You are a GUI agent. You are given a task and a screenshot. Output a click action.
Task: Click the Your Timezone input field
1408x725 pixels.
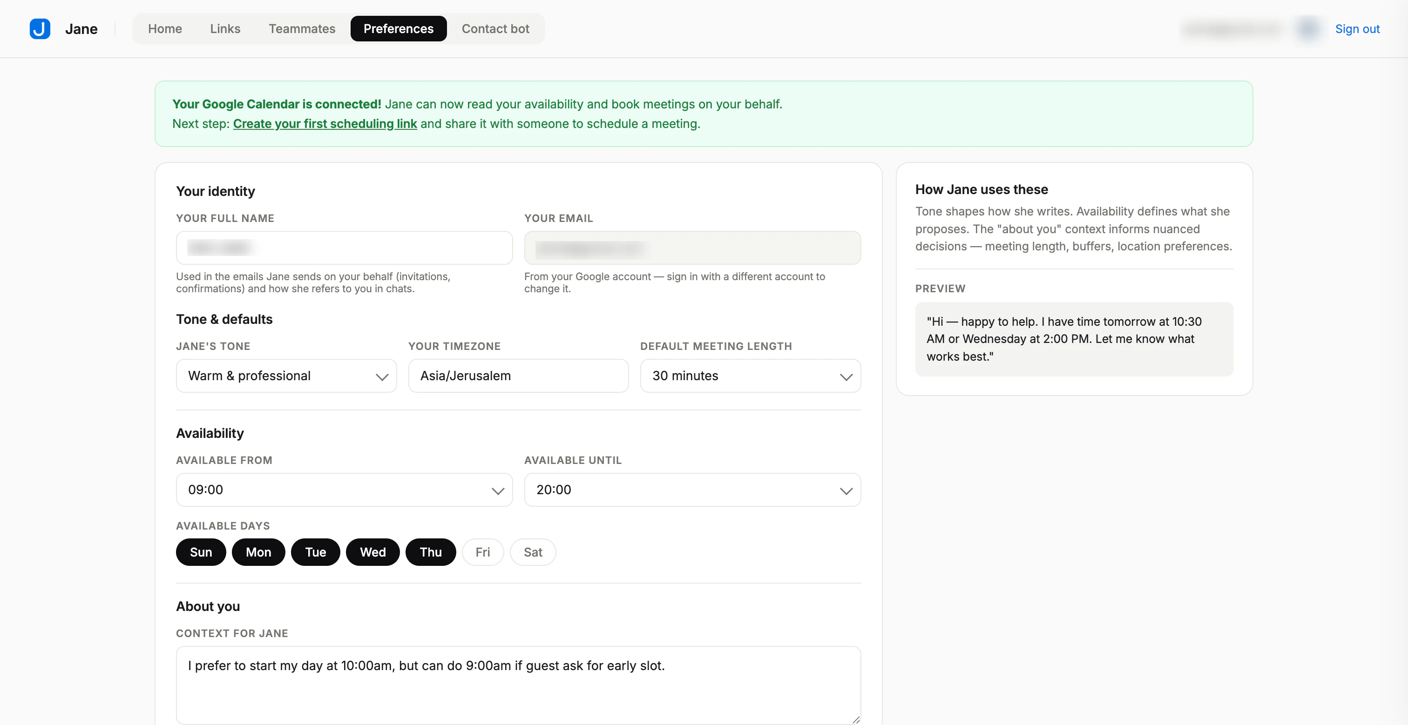point(518,376)
